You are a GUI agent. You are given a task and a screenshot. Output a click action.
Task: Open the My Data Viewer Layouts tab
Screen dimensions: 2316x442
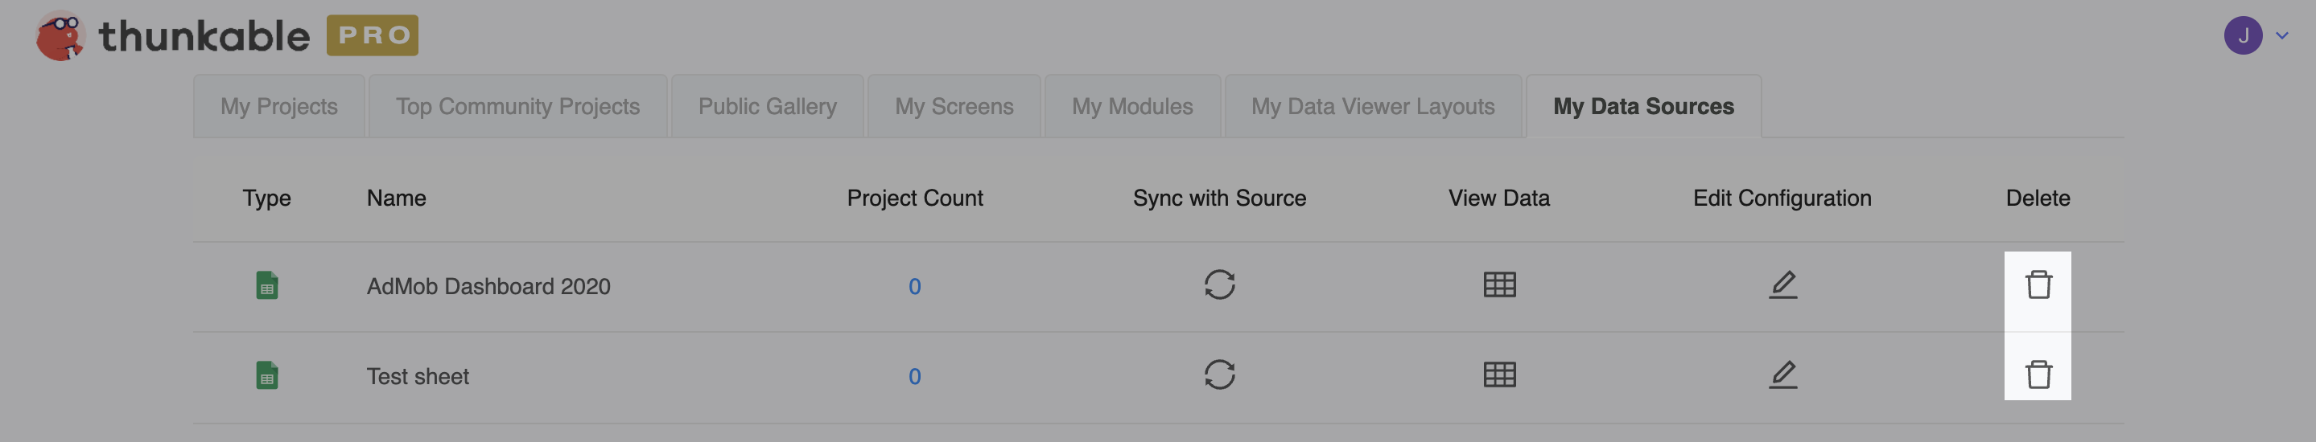[1372, 107]
